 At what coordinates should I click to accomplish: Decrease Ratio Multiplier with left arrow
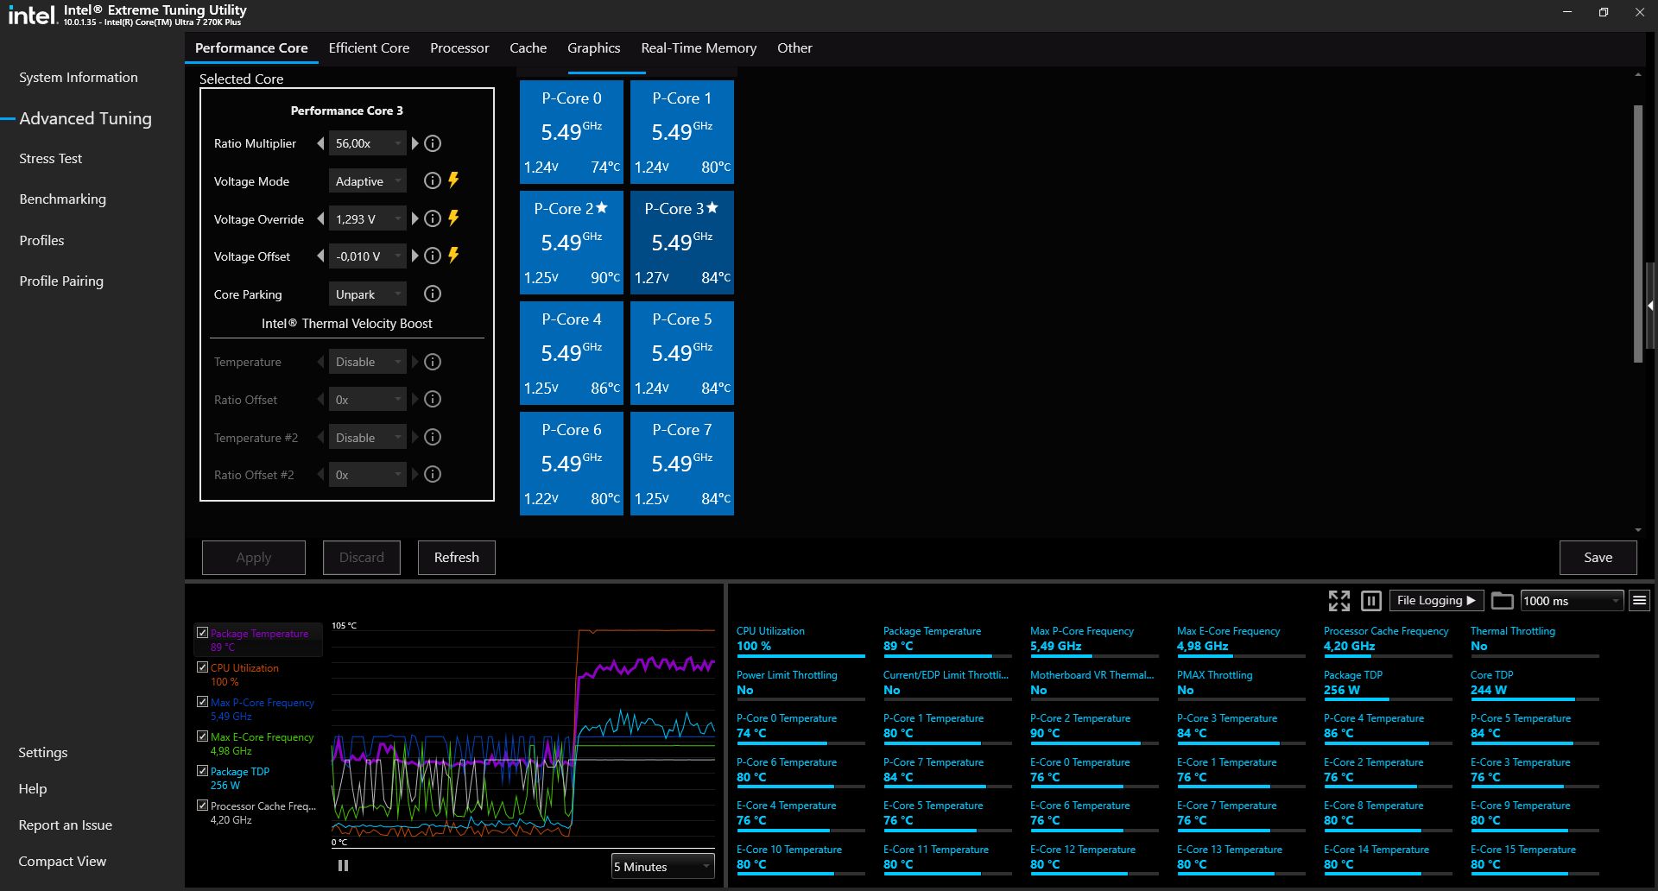(321, 143)
